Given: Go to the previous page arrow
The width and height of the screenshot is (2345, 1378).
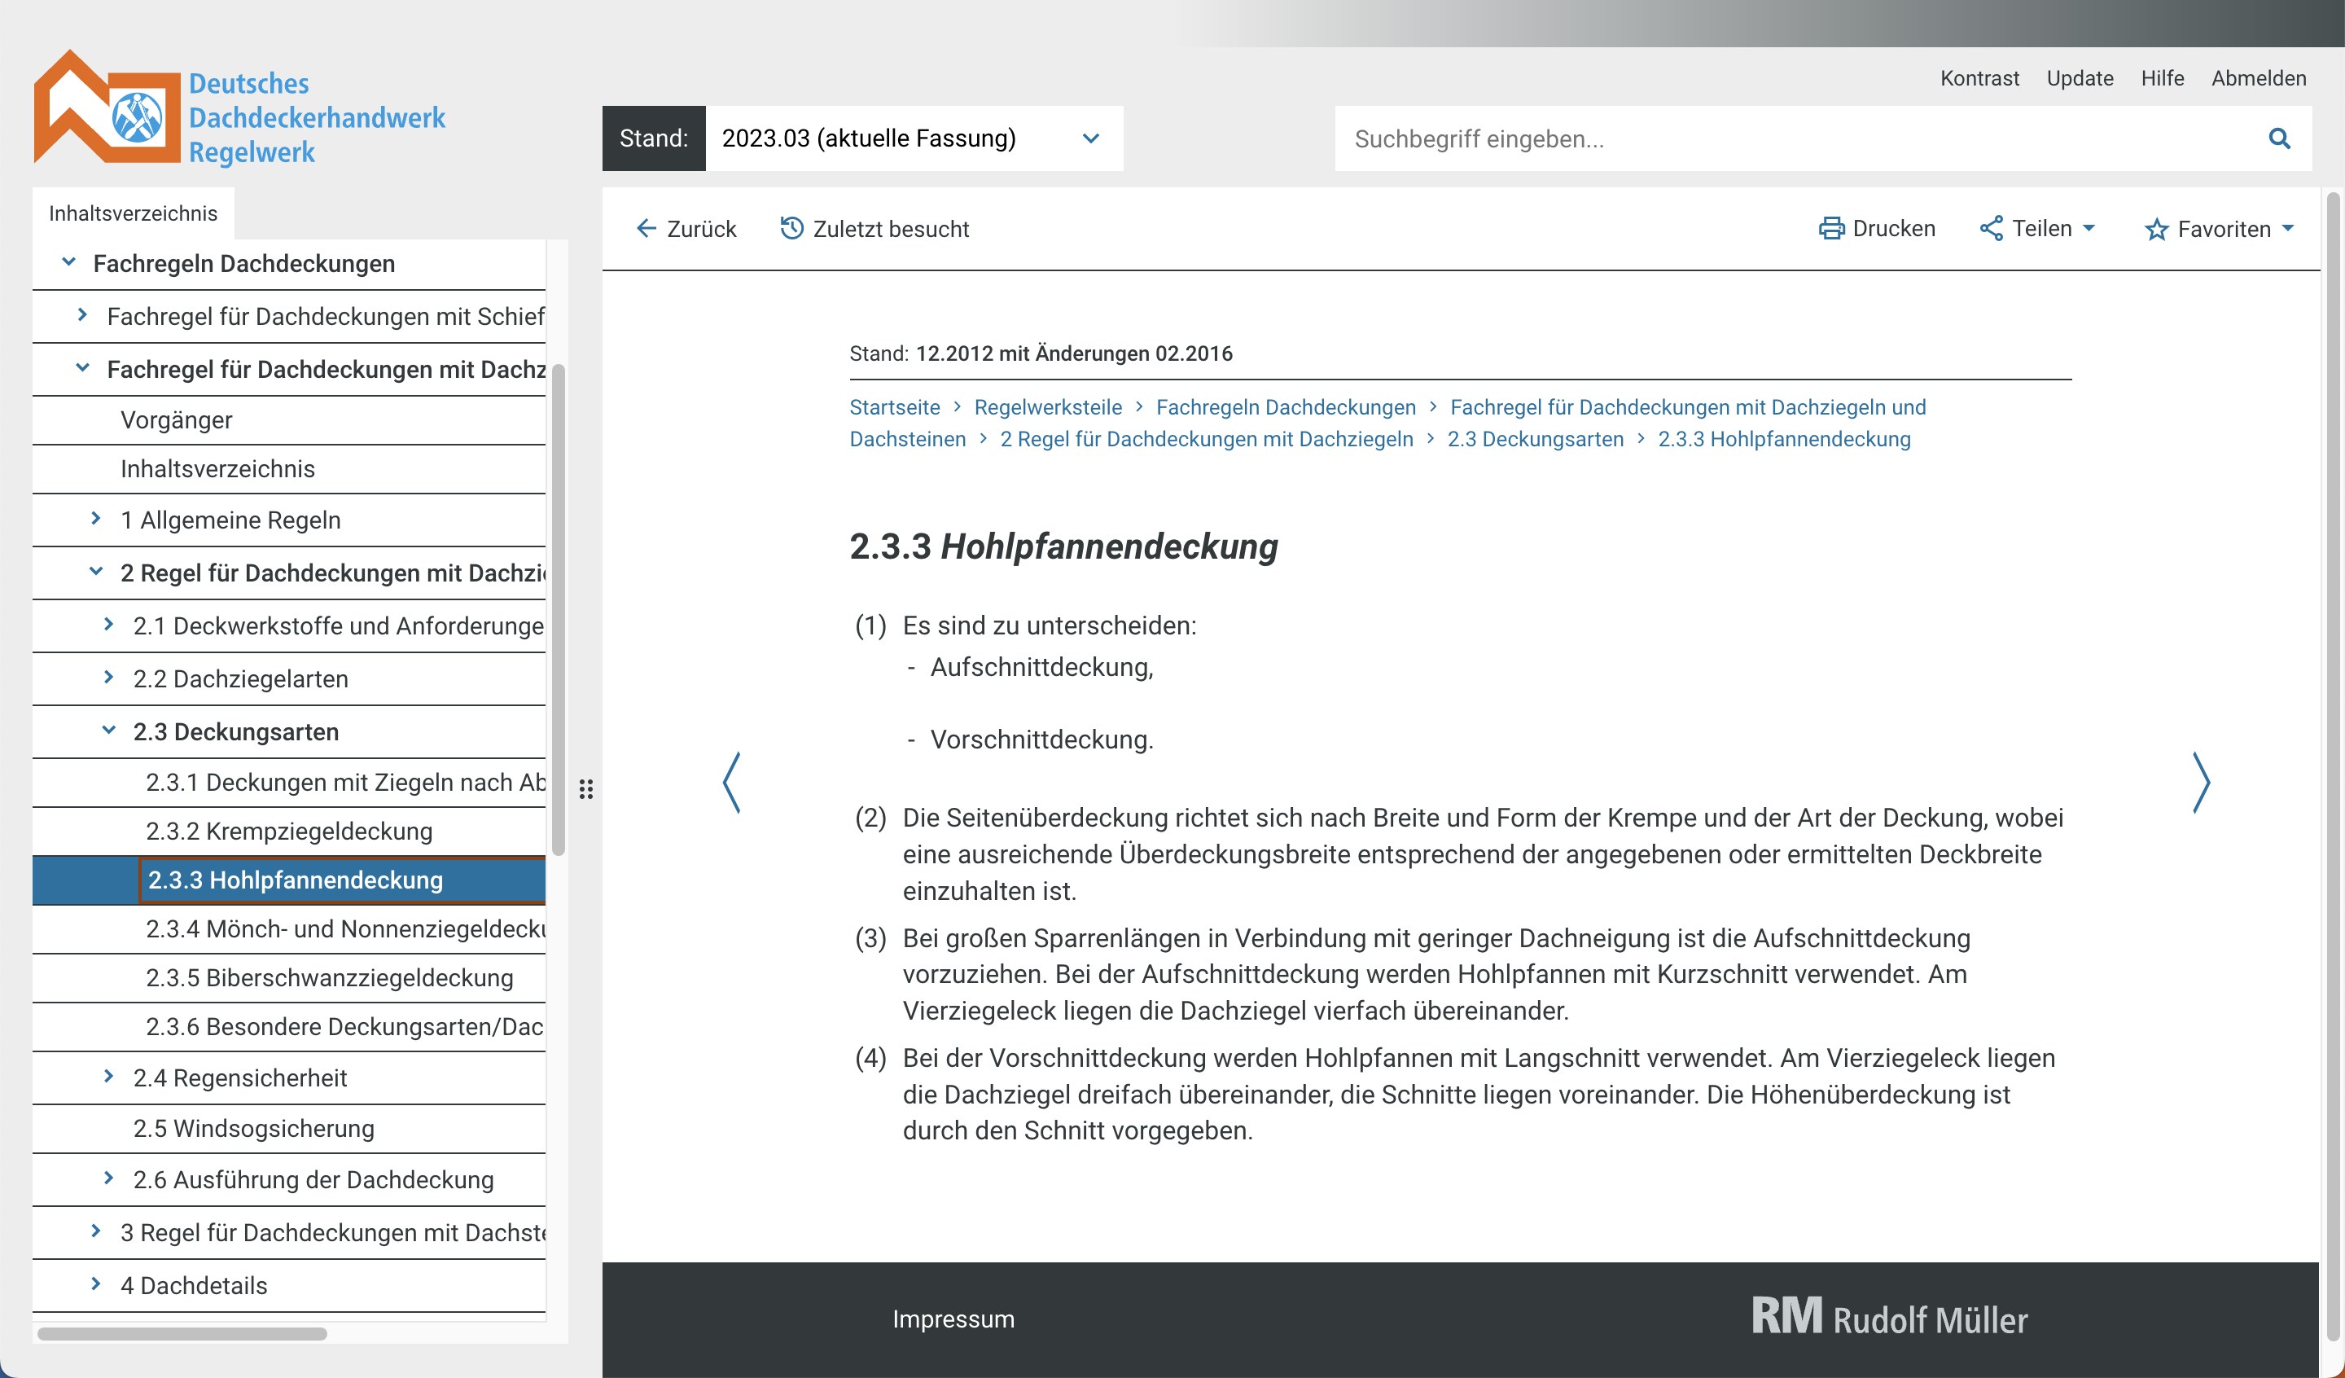Looking at the screenshot, I should pos(732,783).
